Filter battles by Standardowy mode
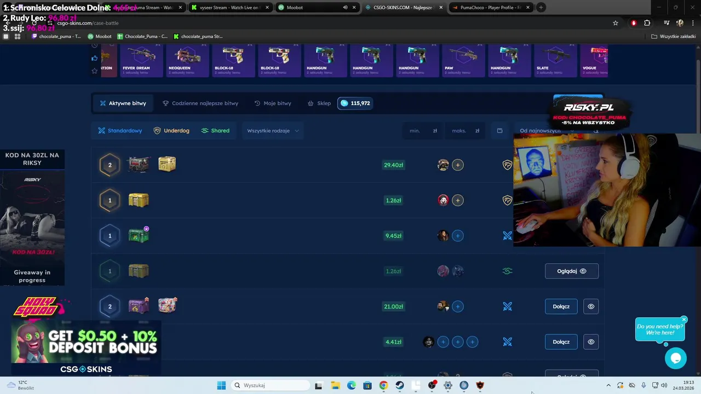This screenshot has width=701, height=394. [x=119, y=130]
